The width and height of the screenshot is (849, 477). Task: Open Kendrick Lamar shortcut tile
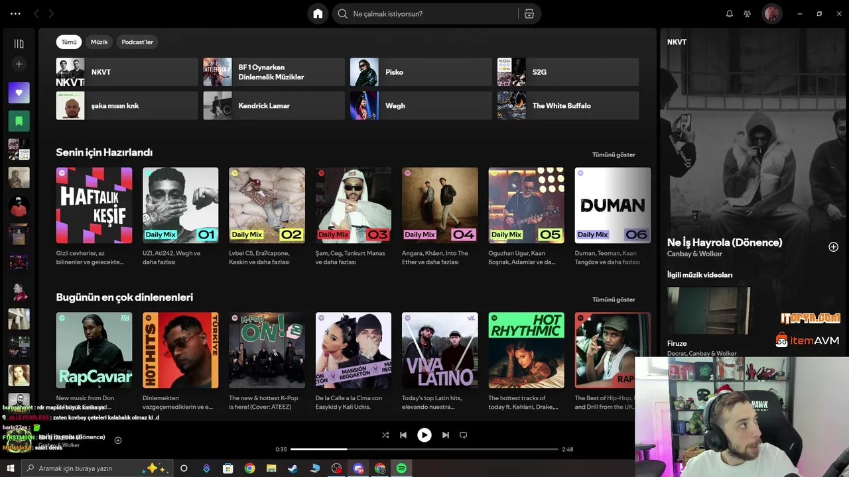click(x=274, y=105)
